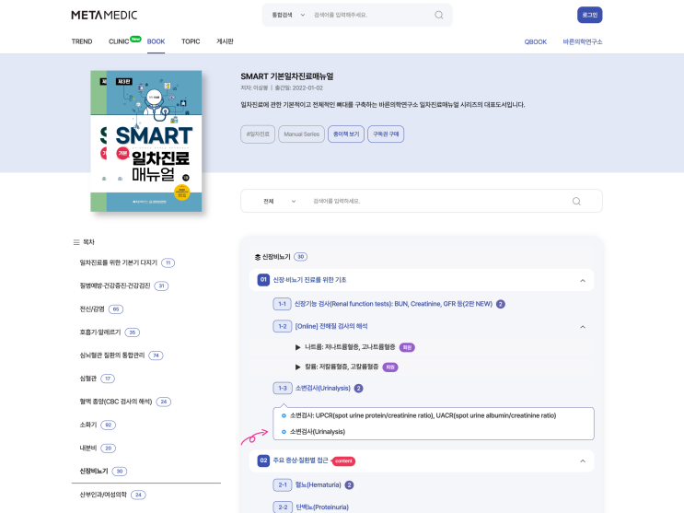Open 신장기능 검사(Renal function tests) link
The width and height of the screenshot is (684, 513).
[x=393, y=304]
